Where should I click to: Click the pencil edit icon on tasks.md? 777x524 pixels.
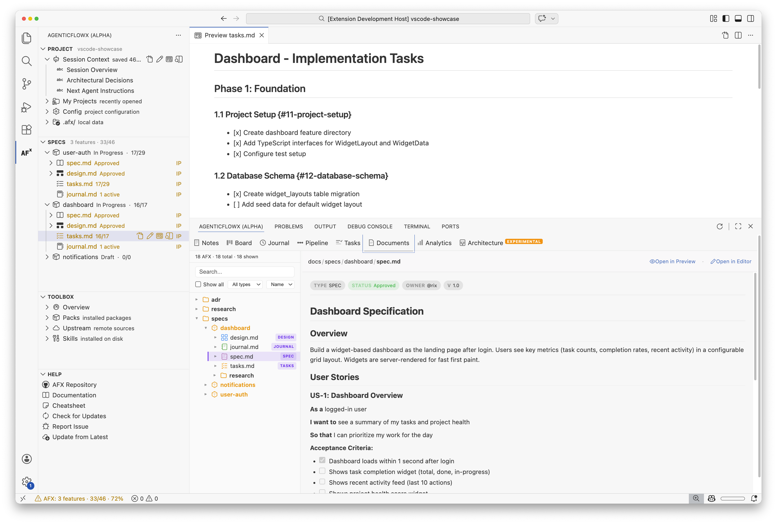(150, 236)
